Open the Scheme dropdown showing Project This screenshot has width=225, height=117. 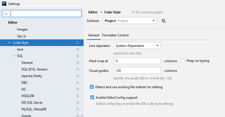(130, 21)
